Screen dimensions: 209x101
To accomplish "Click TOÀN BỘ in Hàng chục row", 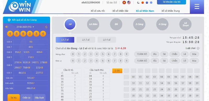I will point(142,54).
